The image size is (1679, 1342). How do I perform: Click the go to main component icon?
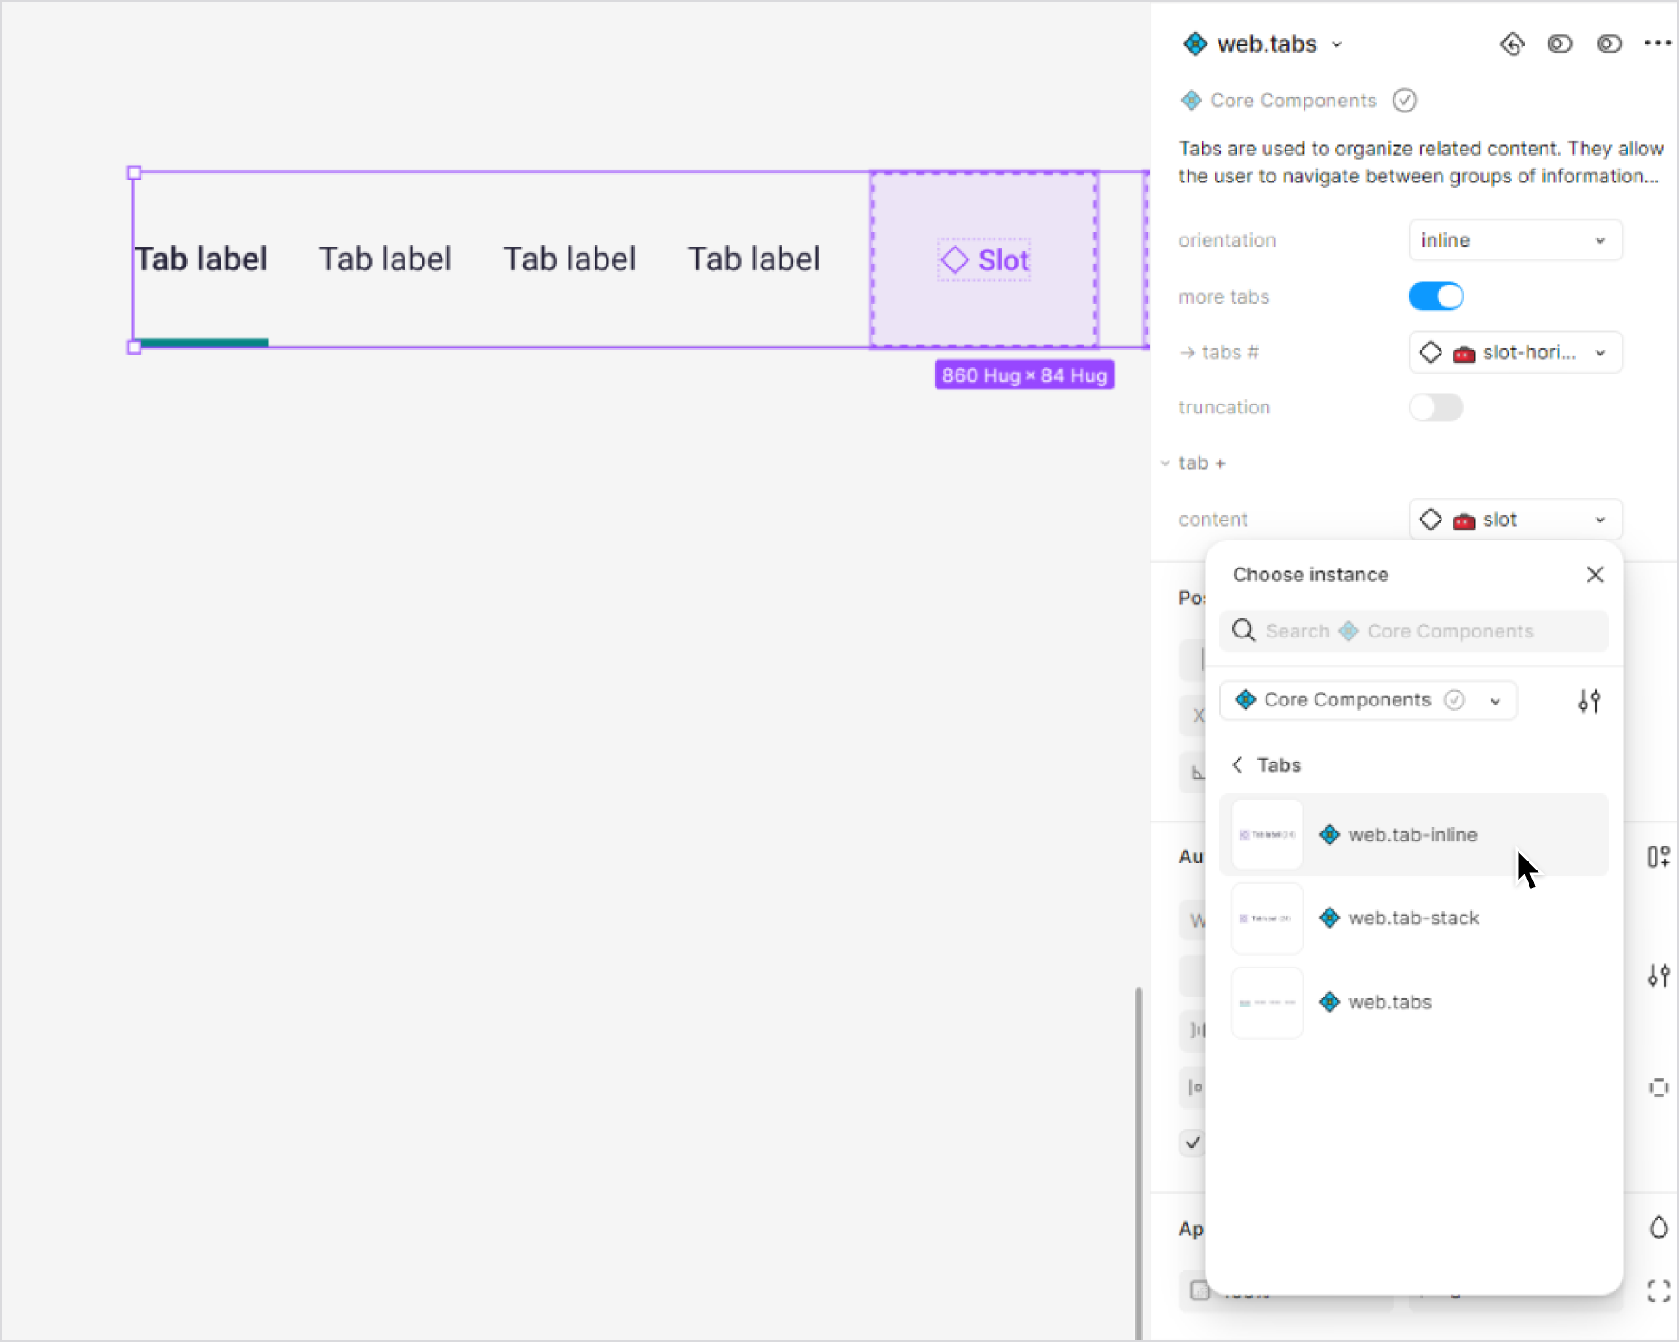point(1512,44)
